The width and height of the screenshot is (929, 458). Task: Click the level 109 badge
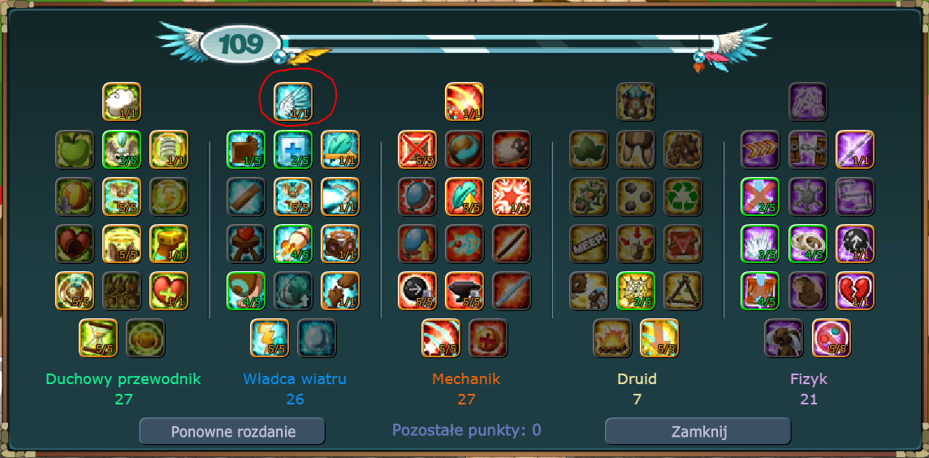coord(240,44)
